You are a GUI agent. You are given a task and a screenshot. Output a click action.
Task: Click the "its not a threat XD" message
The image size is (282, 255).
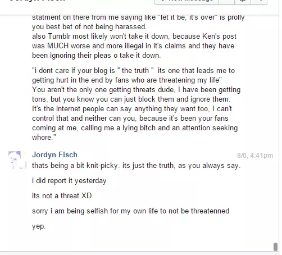tap(62, 196)
